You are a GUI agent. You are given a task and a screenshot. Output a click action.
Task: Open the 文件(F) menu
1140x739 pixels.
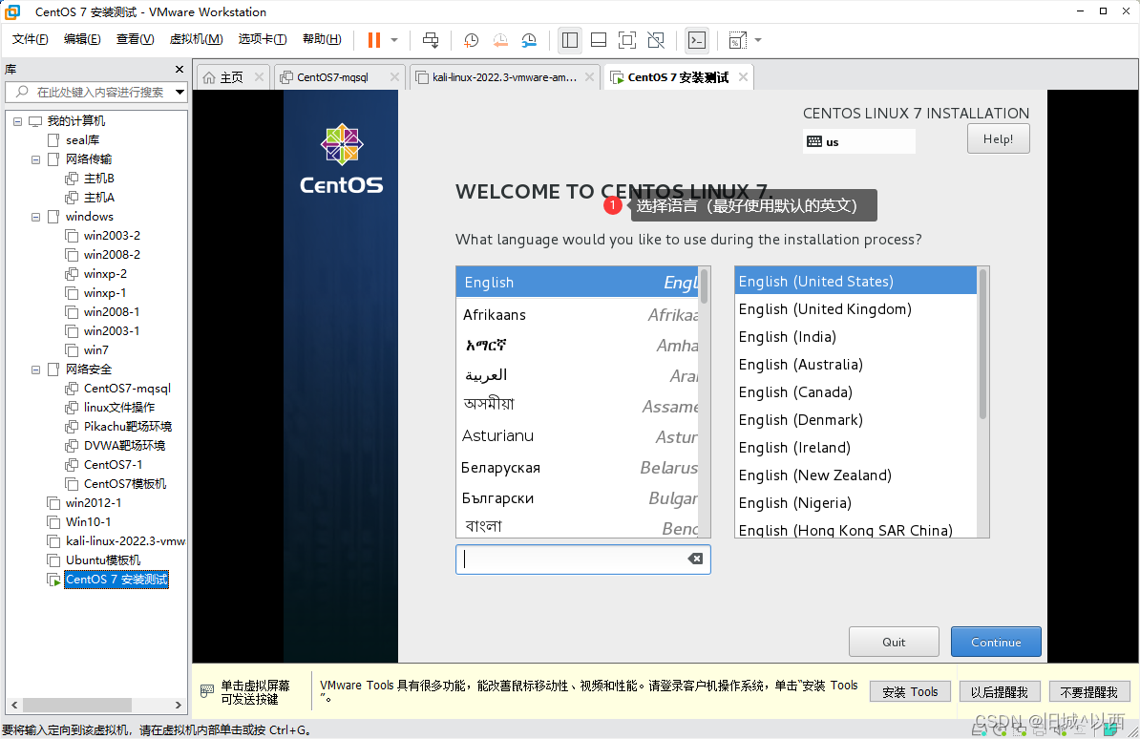click(30, 39)
